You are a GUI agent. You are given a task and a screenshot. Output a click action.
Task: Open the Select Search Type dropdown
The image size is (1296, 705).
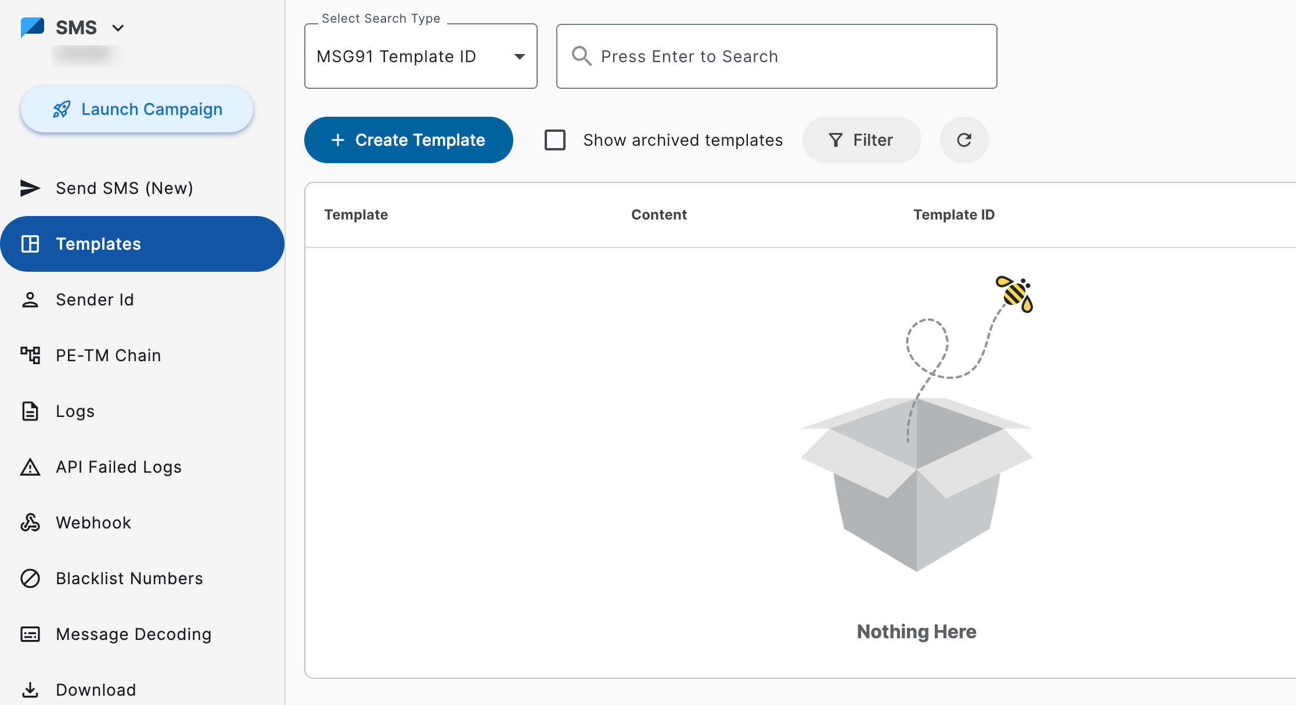point(420,56)
